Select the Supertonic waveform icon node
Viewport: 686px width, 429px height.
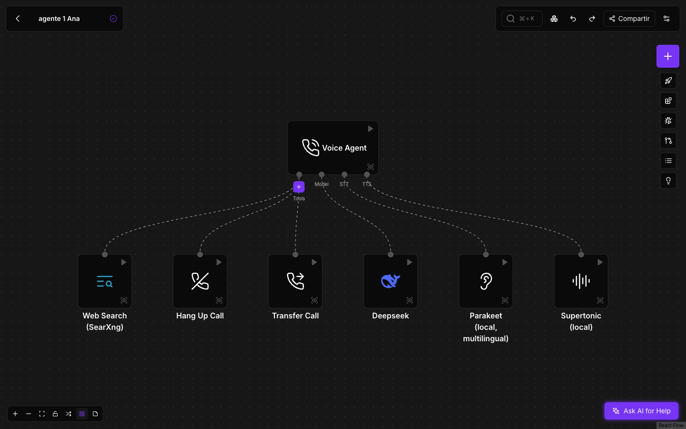point(581,281)
